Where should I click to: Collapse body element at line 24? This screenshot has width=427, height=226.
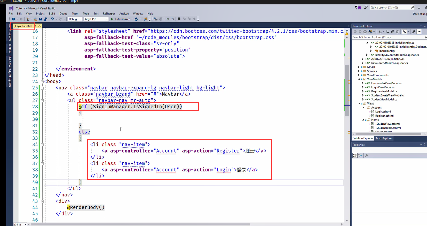point(42,82)
